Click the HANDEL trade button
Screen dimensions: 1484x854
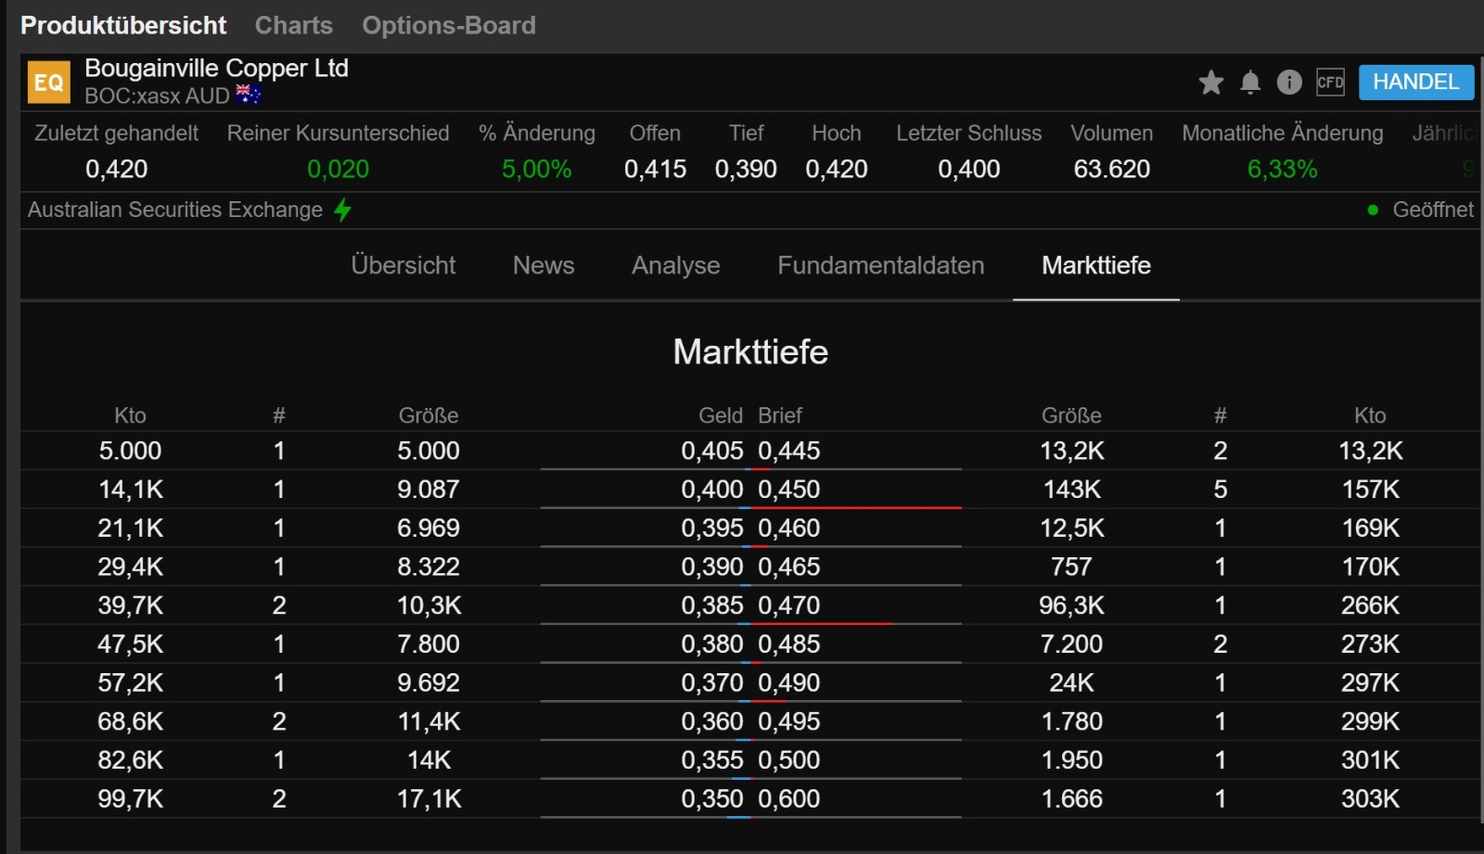1415,82
